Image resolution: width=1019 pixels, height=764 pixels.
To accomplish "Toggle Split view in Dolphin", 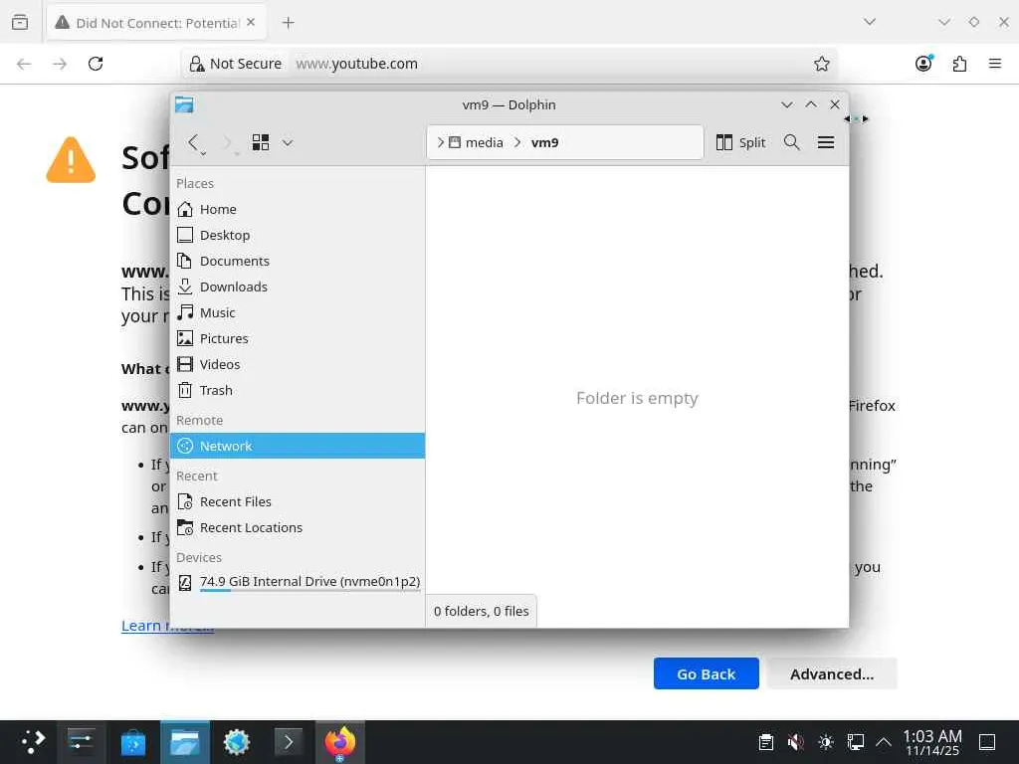I will point(740,142).
